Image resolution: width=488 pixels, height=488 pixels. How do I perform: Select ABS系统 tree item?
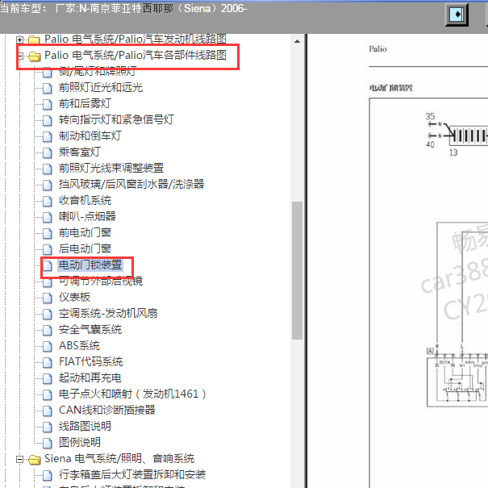(x=79, y=346)
